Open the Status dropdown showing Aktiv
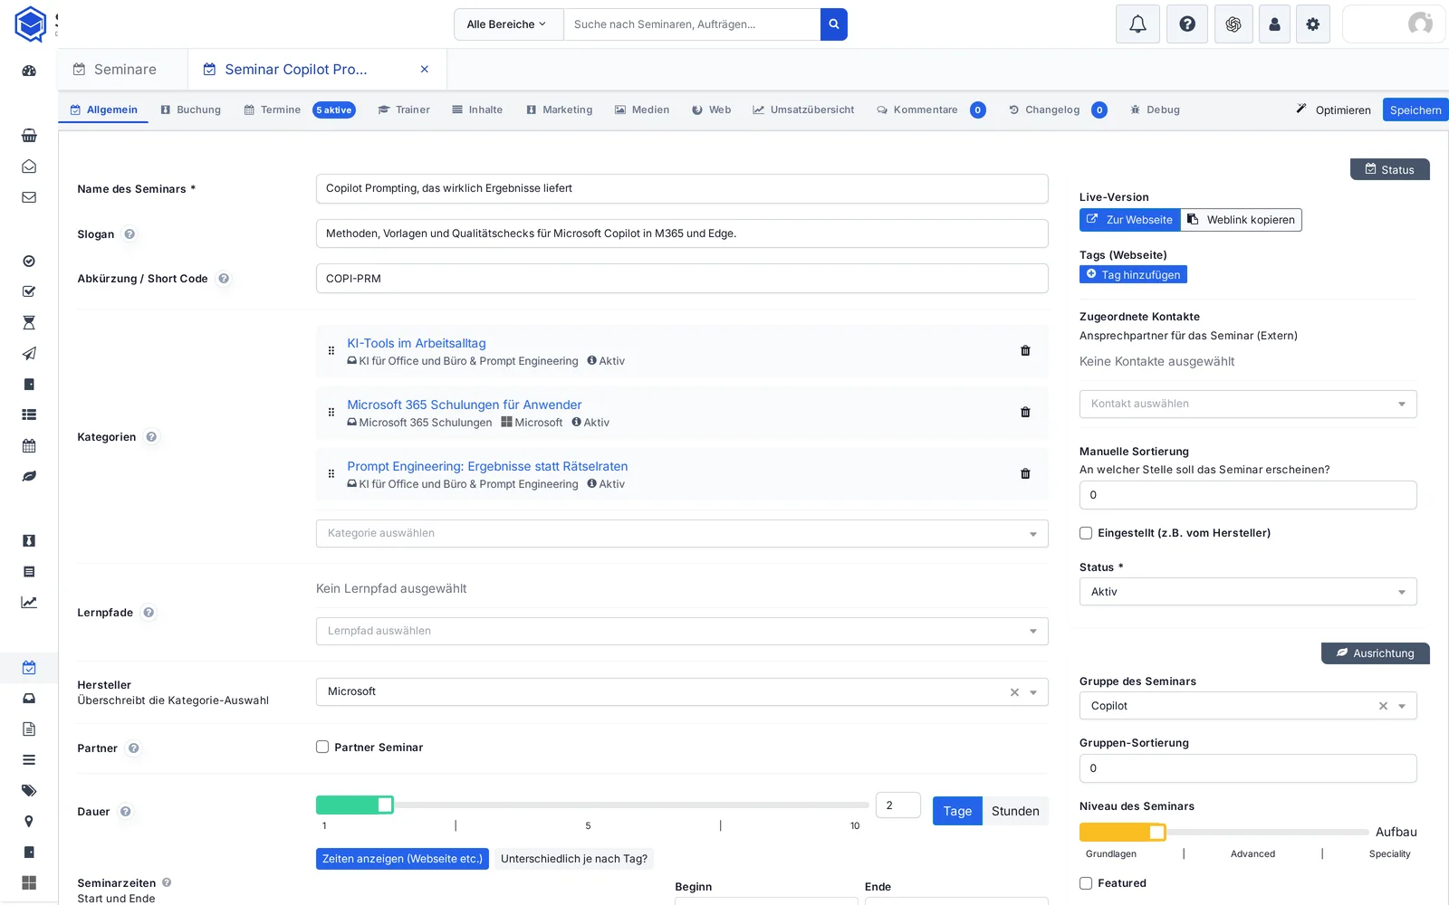The image size is (1449, 905). tap(1248, 592)
